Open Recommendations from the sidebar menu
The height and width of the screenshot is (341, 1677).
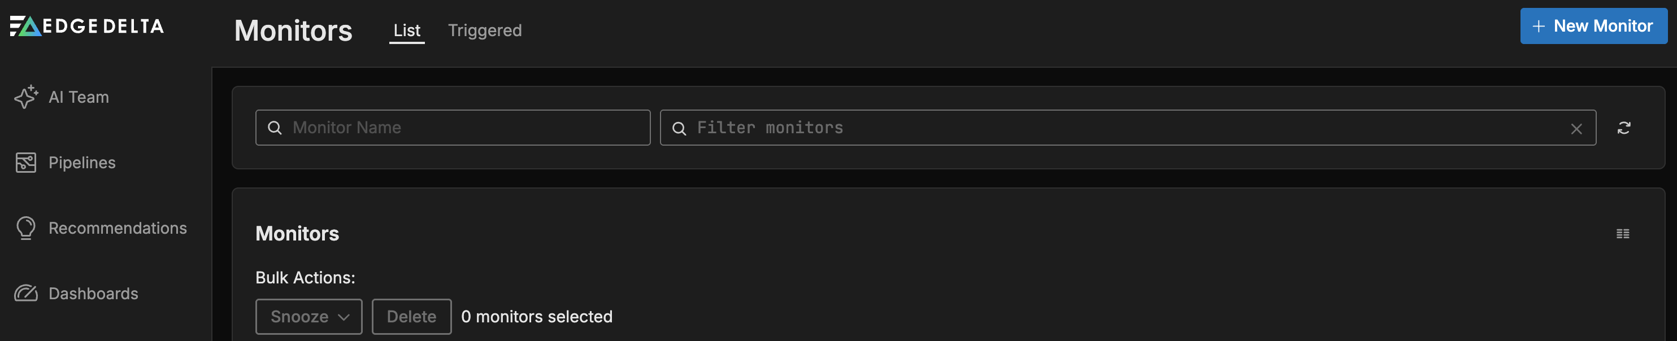pyautogui.click(x=119, y=228)
